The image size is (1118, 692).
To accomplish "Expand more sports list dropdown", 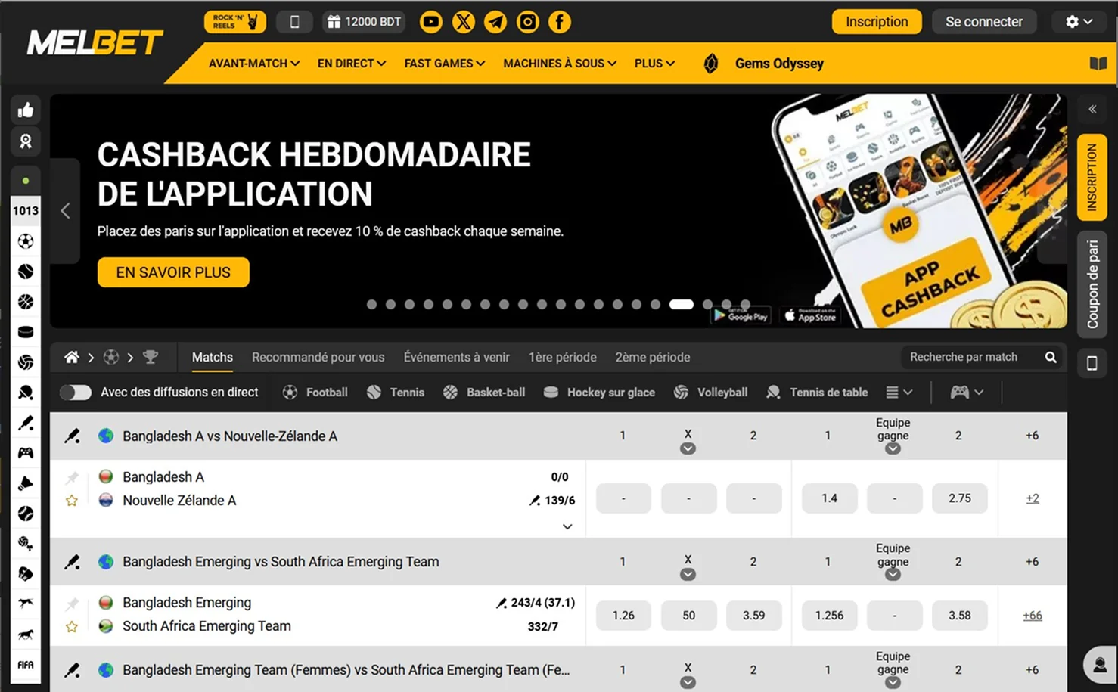I will (899, 393).
